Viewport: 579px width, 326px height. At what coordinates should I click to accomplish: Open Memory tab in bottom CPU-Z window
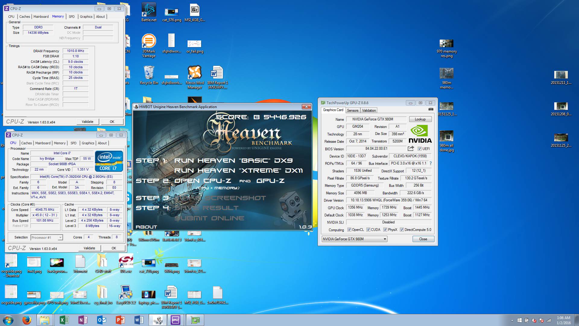pyautogui.click(x=60, y=143)
